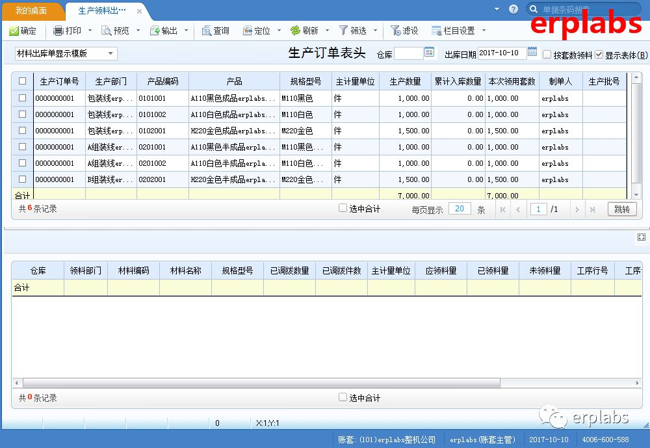Open the 材料出库单显示模版 template dropdown
650x448 pixels.
(x=111, y=53)
